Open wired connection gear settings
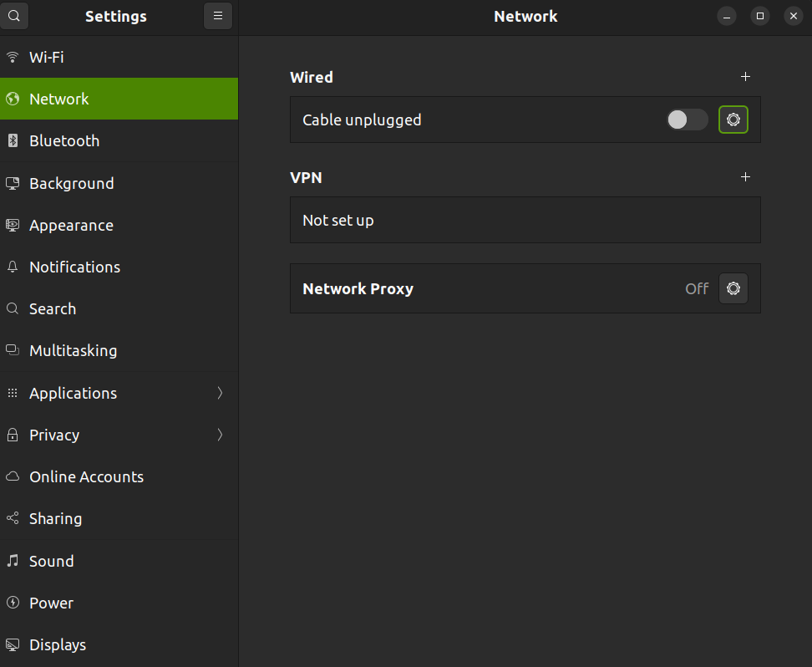 pyautogui.click(x=733, y=120)
